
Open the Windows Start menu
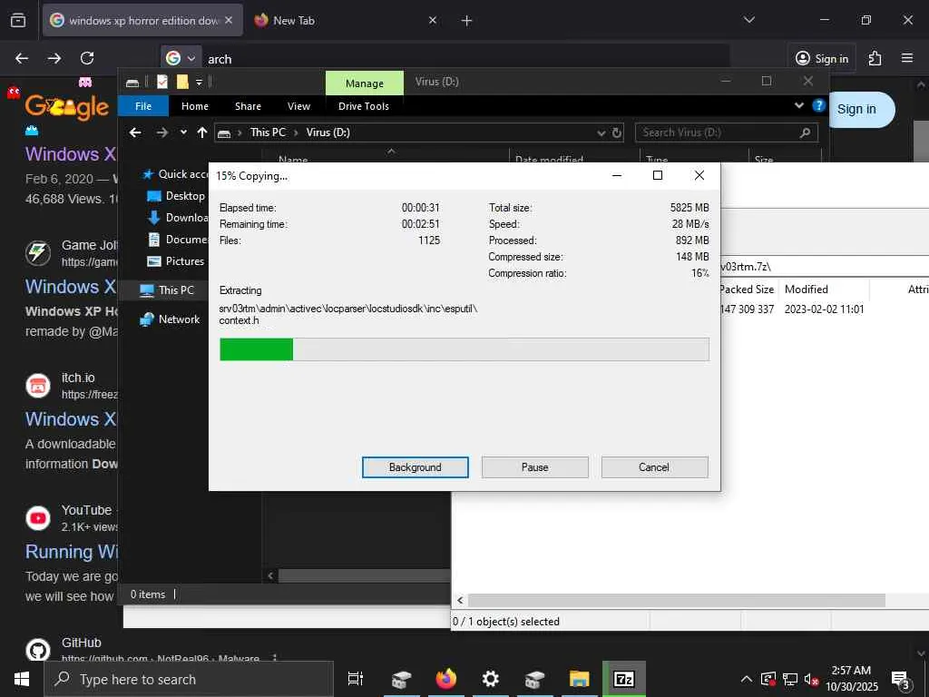(x=22, y=679)
